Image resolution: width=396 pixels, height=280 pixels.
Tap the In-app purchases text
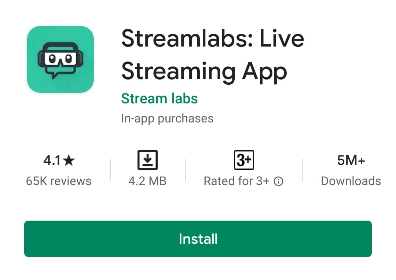tap(167, 119)
